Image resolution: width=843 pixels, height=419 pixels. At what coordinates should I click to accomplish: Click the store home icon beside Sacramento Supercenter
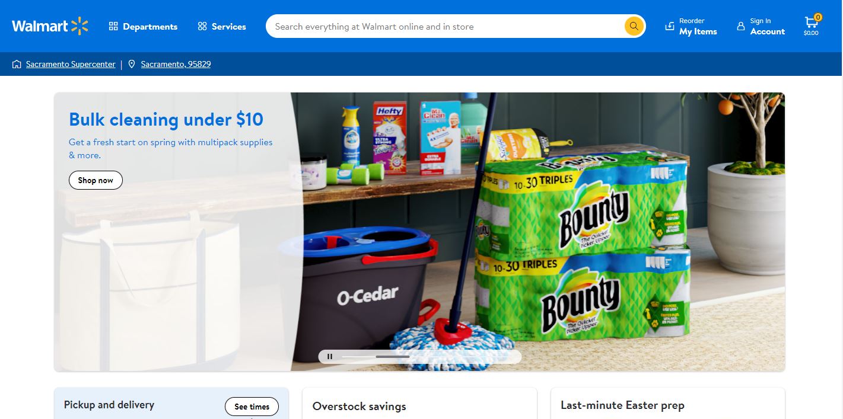pyautogui.click(x=17, y=64)
